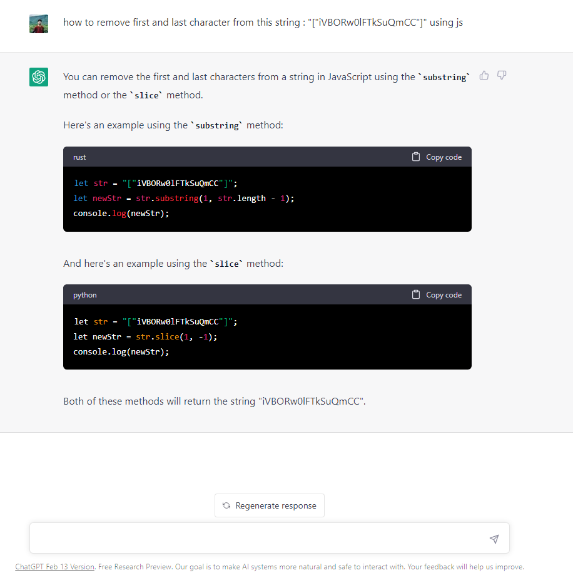Screen dimensions: 573x585
Task: Give a thumbs down to the response
Action: [x=501, y=75]
